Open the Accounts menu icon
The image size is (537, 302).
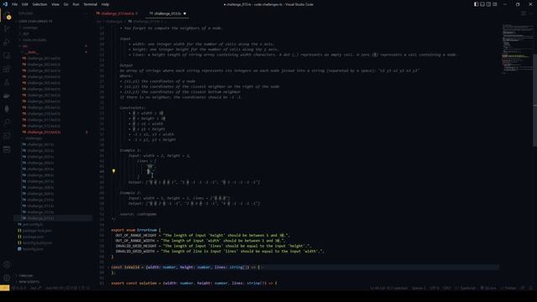pos(7,265)
